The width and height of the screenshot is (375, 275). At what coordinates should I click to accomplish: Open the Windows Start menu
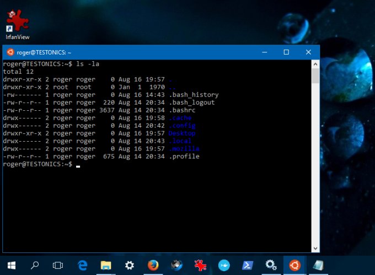tap(11, 265)
